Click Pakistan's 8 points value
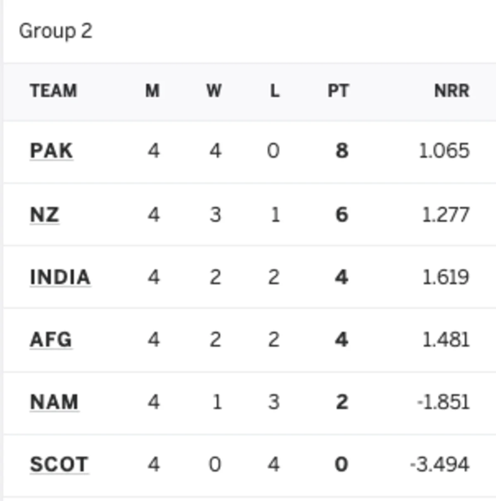The image size is (496, 501). [342, 150]
